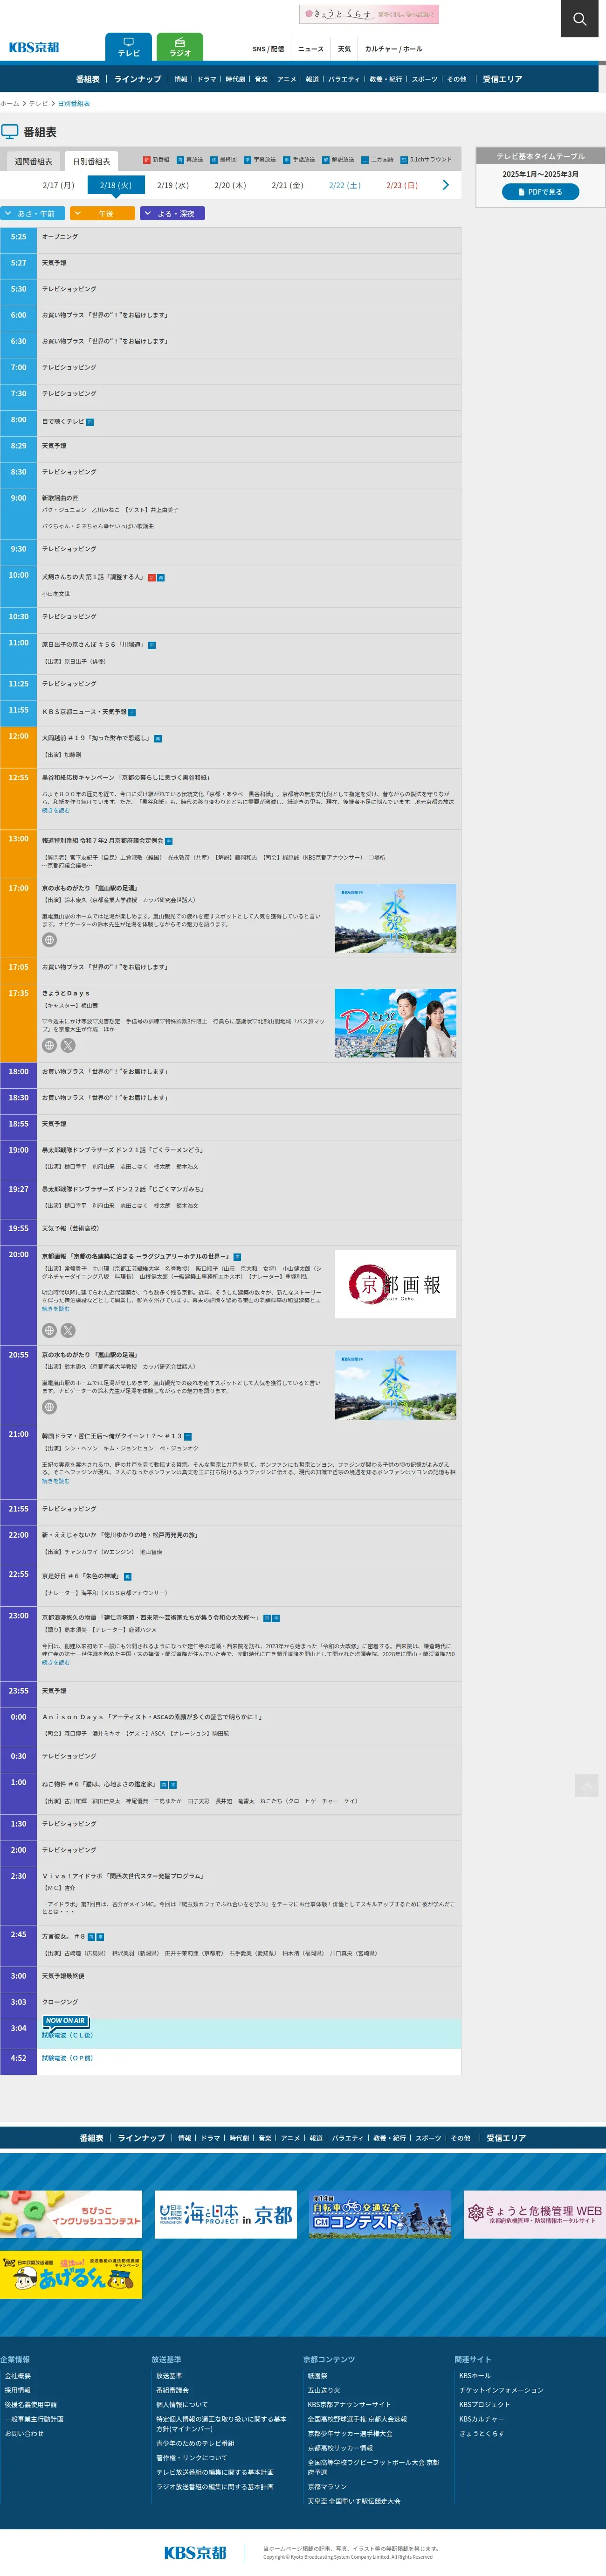
Task: Go to ホーム breadcrumb link
Action: [10, 104]
